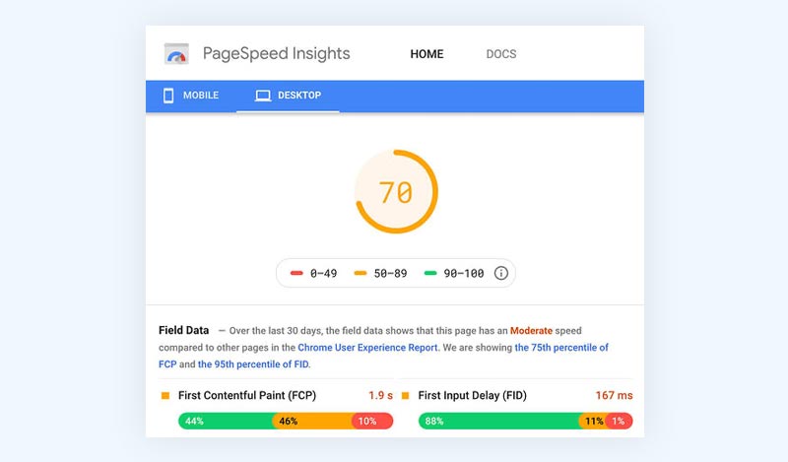
Task: Click the green 90-100 legend marker
Action: point(430,273)
